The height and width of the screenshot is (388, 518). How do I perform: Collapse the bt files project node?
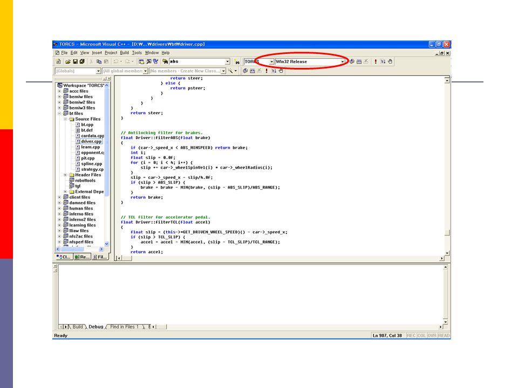[x=59, y=113]
